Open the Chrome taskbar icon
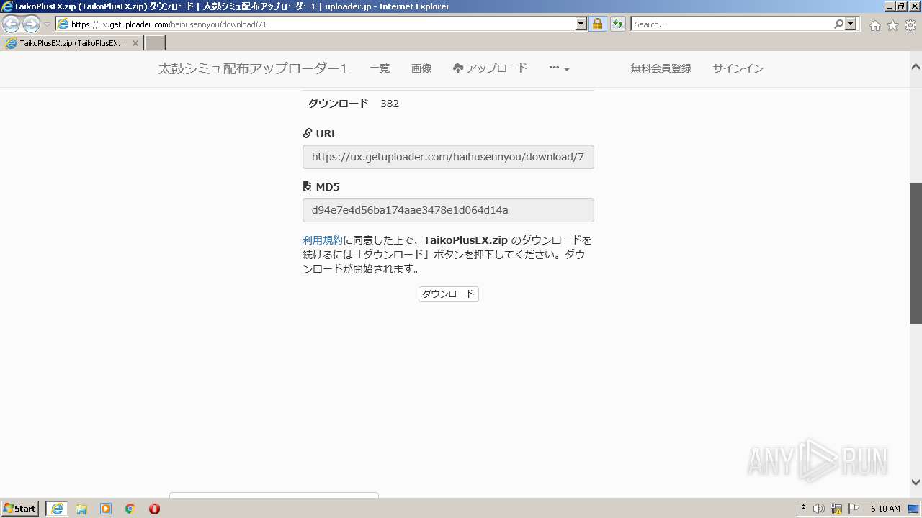The width and height of the screenshot is (922, 518). tap(130, 509)
